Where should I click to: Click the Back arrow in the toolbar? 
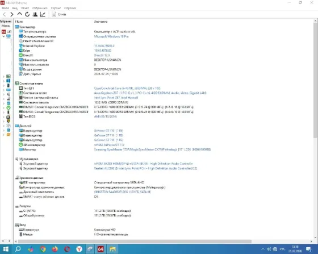(x=5, y=14)
